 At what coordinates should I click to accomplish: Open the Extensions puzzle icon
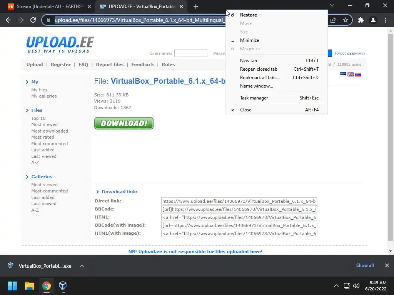(361, 20)
